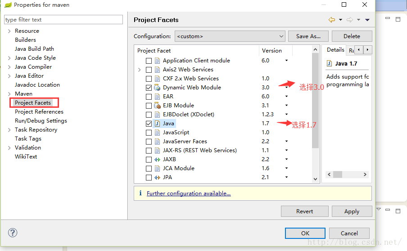This screenshot has width=407, height=251.
Task: Open the JavaServer Faces version dropdown
Action: point(286,141)
